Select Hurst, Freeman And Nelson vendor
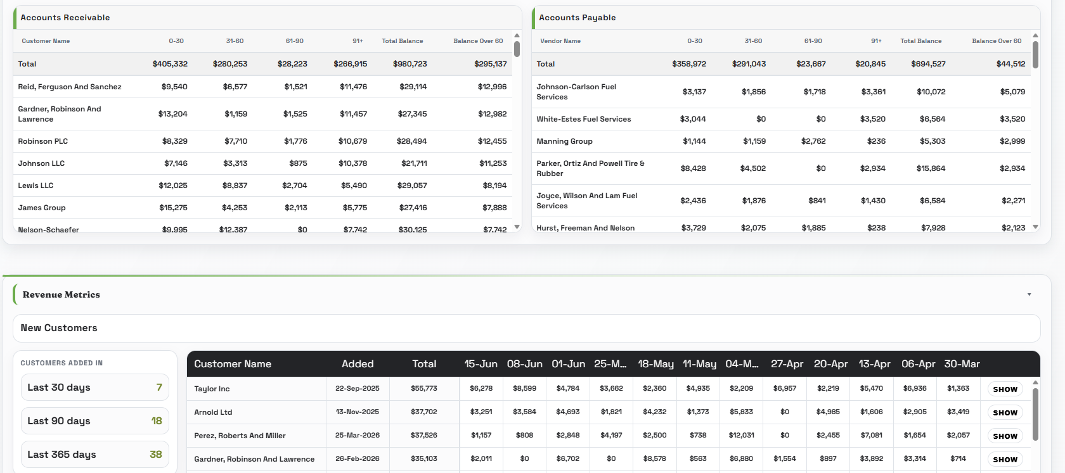1065x473 pixels. tap(781, 225)
